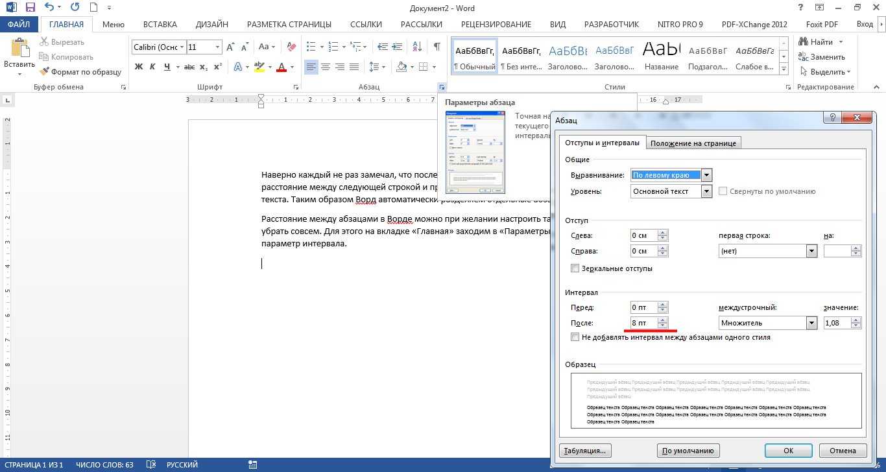Viewport: 886px width, 472px height.
Task: Click Заменить in the editing group
Action: point(822,57)
